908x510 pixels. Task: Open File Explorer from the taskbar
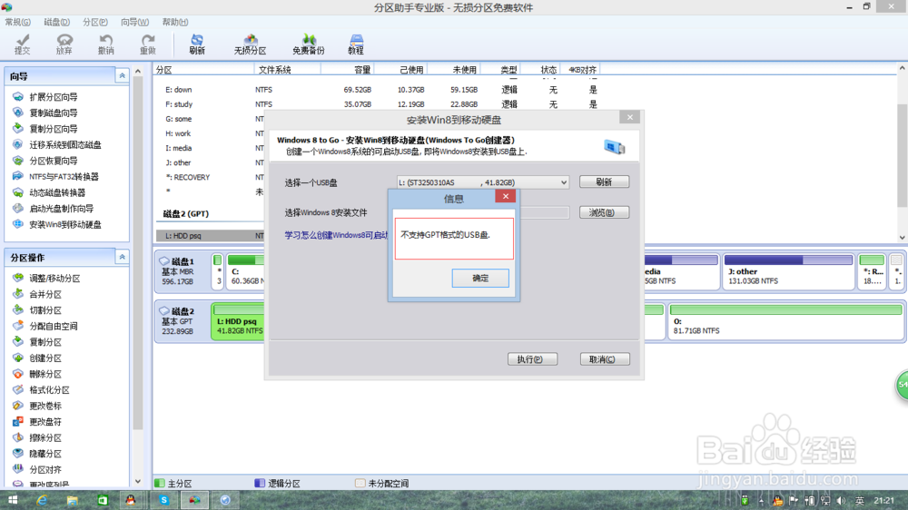(72, 500)
